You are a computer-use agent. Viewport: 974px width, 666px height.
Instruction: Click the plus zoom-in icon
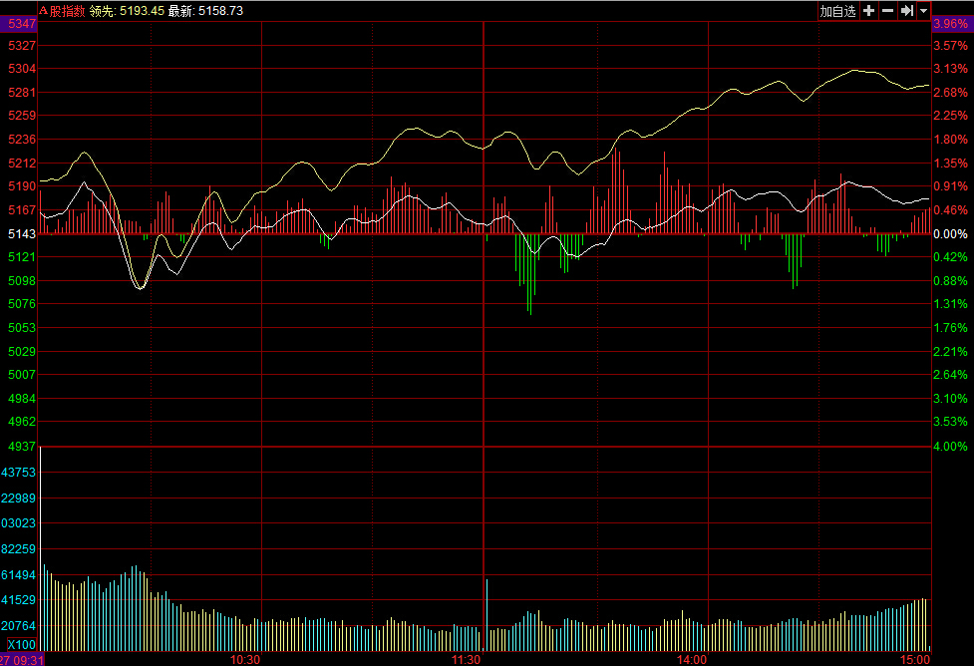point(868,11)
